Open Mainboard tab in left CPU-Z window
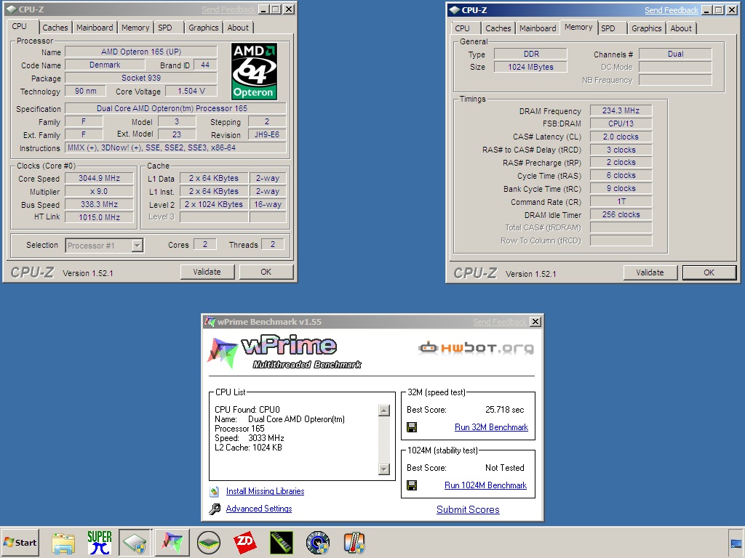This screenshot has width=745, height=558. (95, 28)
